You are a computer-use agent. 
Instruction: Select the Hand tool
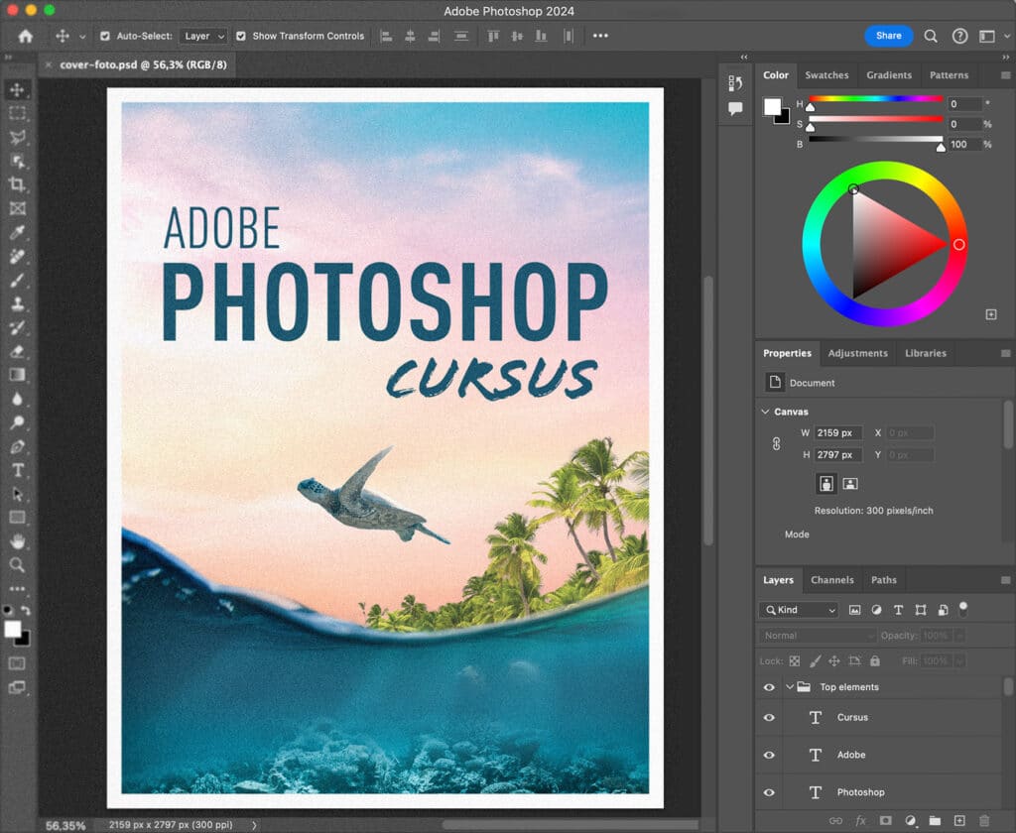pyautogui.click(x=18, y=540)
